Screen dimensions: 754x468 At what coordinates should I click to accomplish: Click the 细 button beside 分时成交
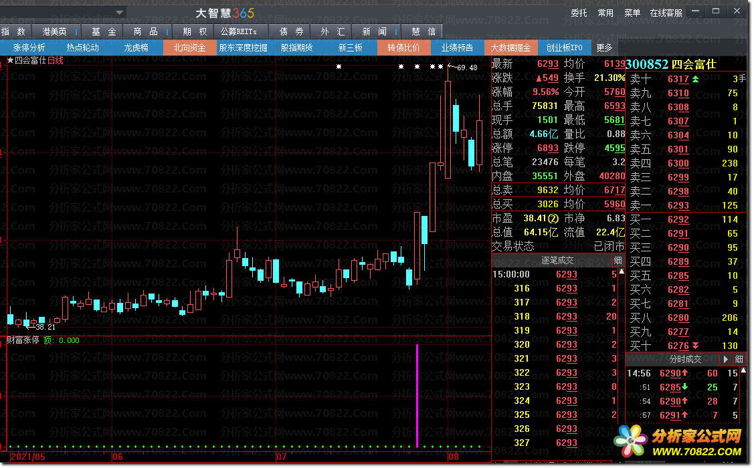click(x=739, y=359)
